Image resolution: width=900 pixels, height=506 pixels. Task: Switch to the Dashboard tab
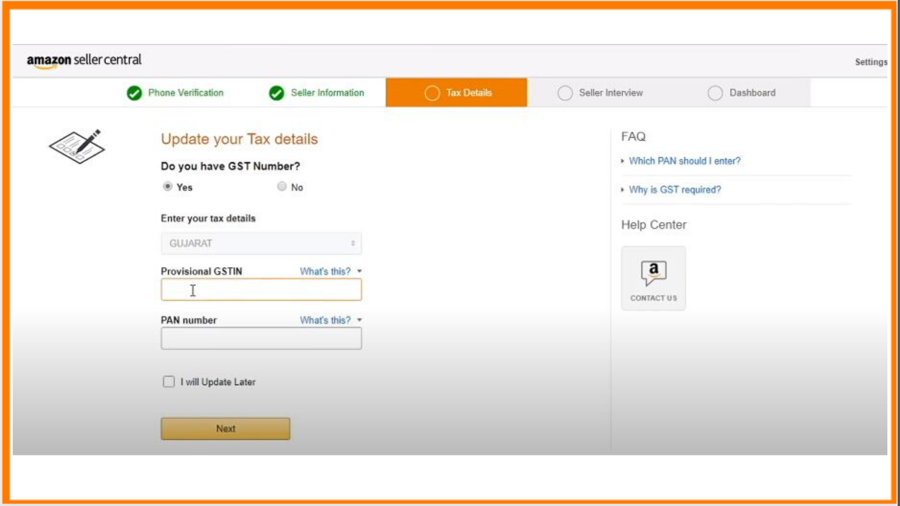tap(741, 93)
